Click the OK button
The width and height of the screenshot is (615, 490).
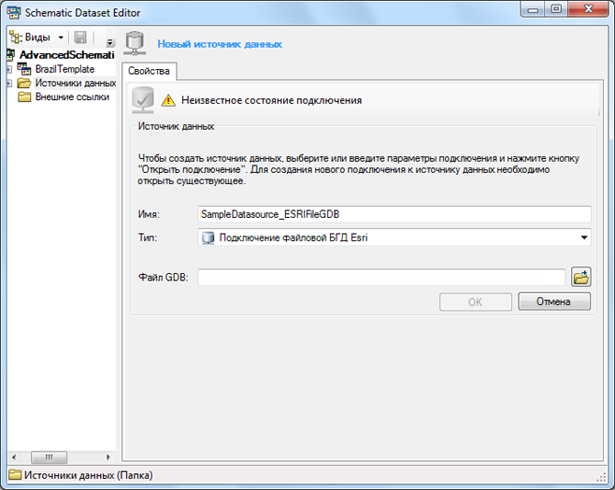(476, 302)
